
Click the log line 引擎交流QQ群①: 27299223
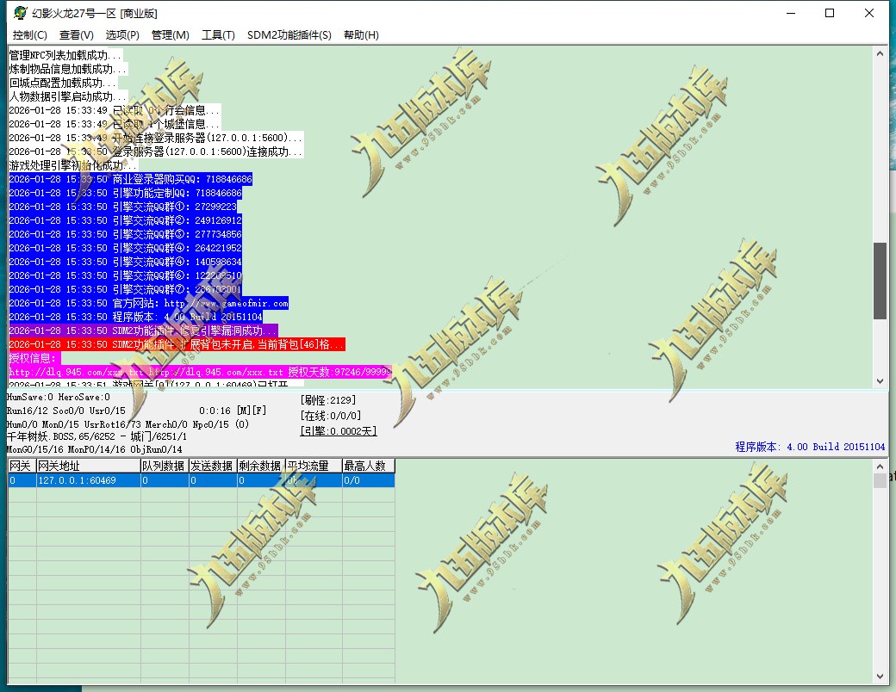[123, 207]
